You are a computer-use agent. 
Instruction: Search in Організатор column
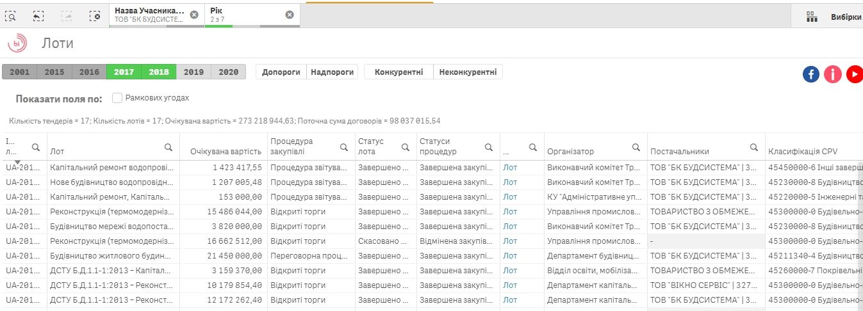(x=636, y=147)
